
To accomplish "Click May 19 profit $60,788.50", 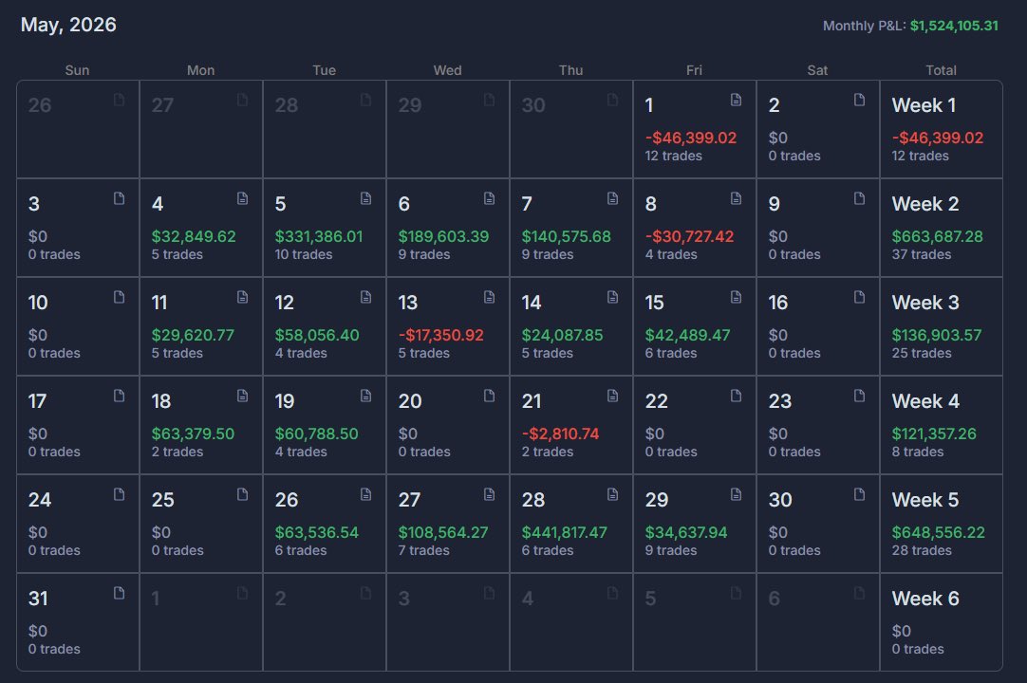I will (x=316, y=434).
